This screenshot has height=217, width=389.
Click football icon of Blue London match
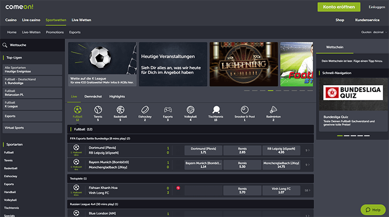[x=76, y=213]
